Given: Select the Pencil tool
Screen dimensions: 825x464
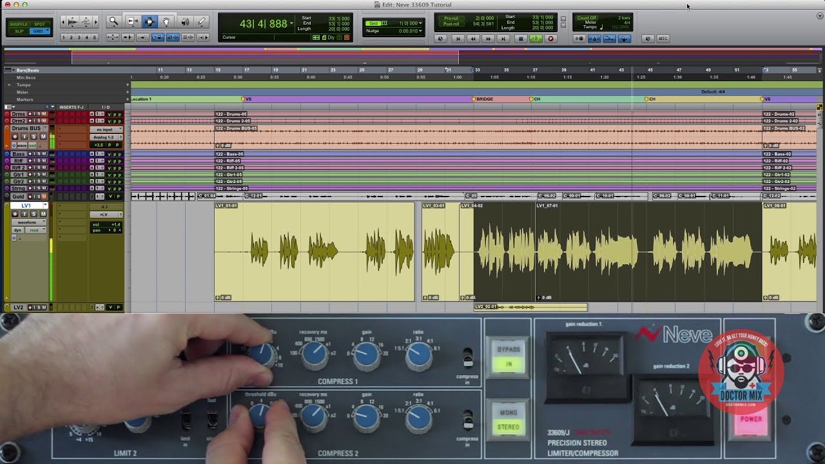Looking at the screenshot, I should (201, 21).
